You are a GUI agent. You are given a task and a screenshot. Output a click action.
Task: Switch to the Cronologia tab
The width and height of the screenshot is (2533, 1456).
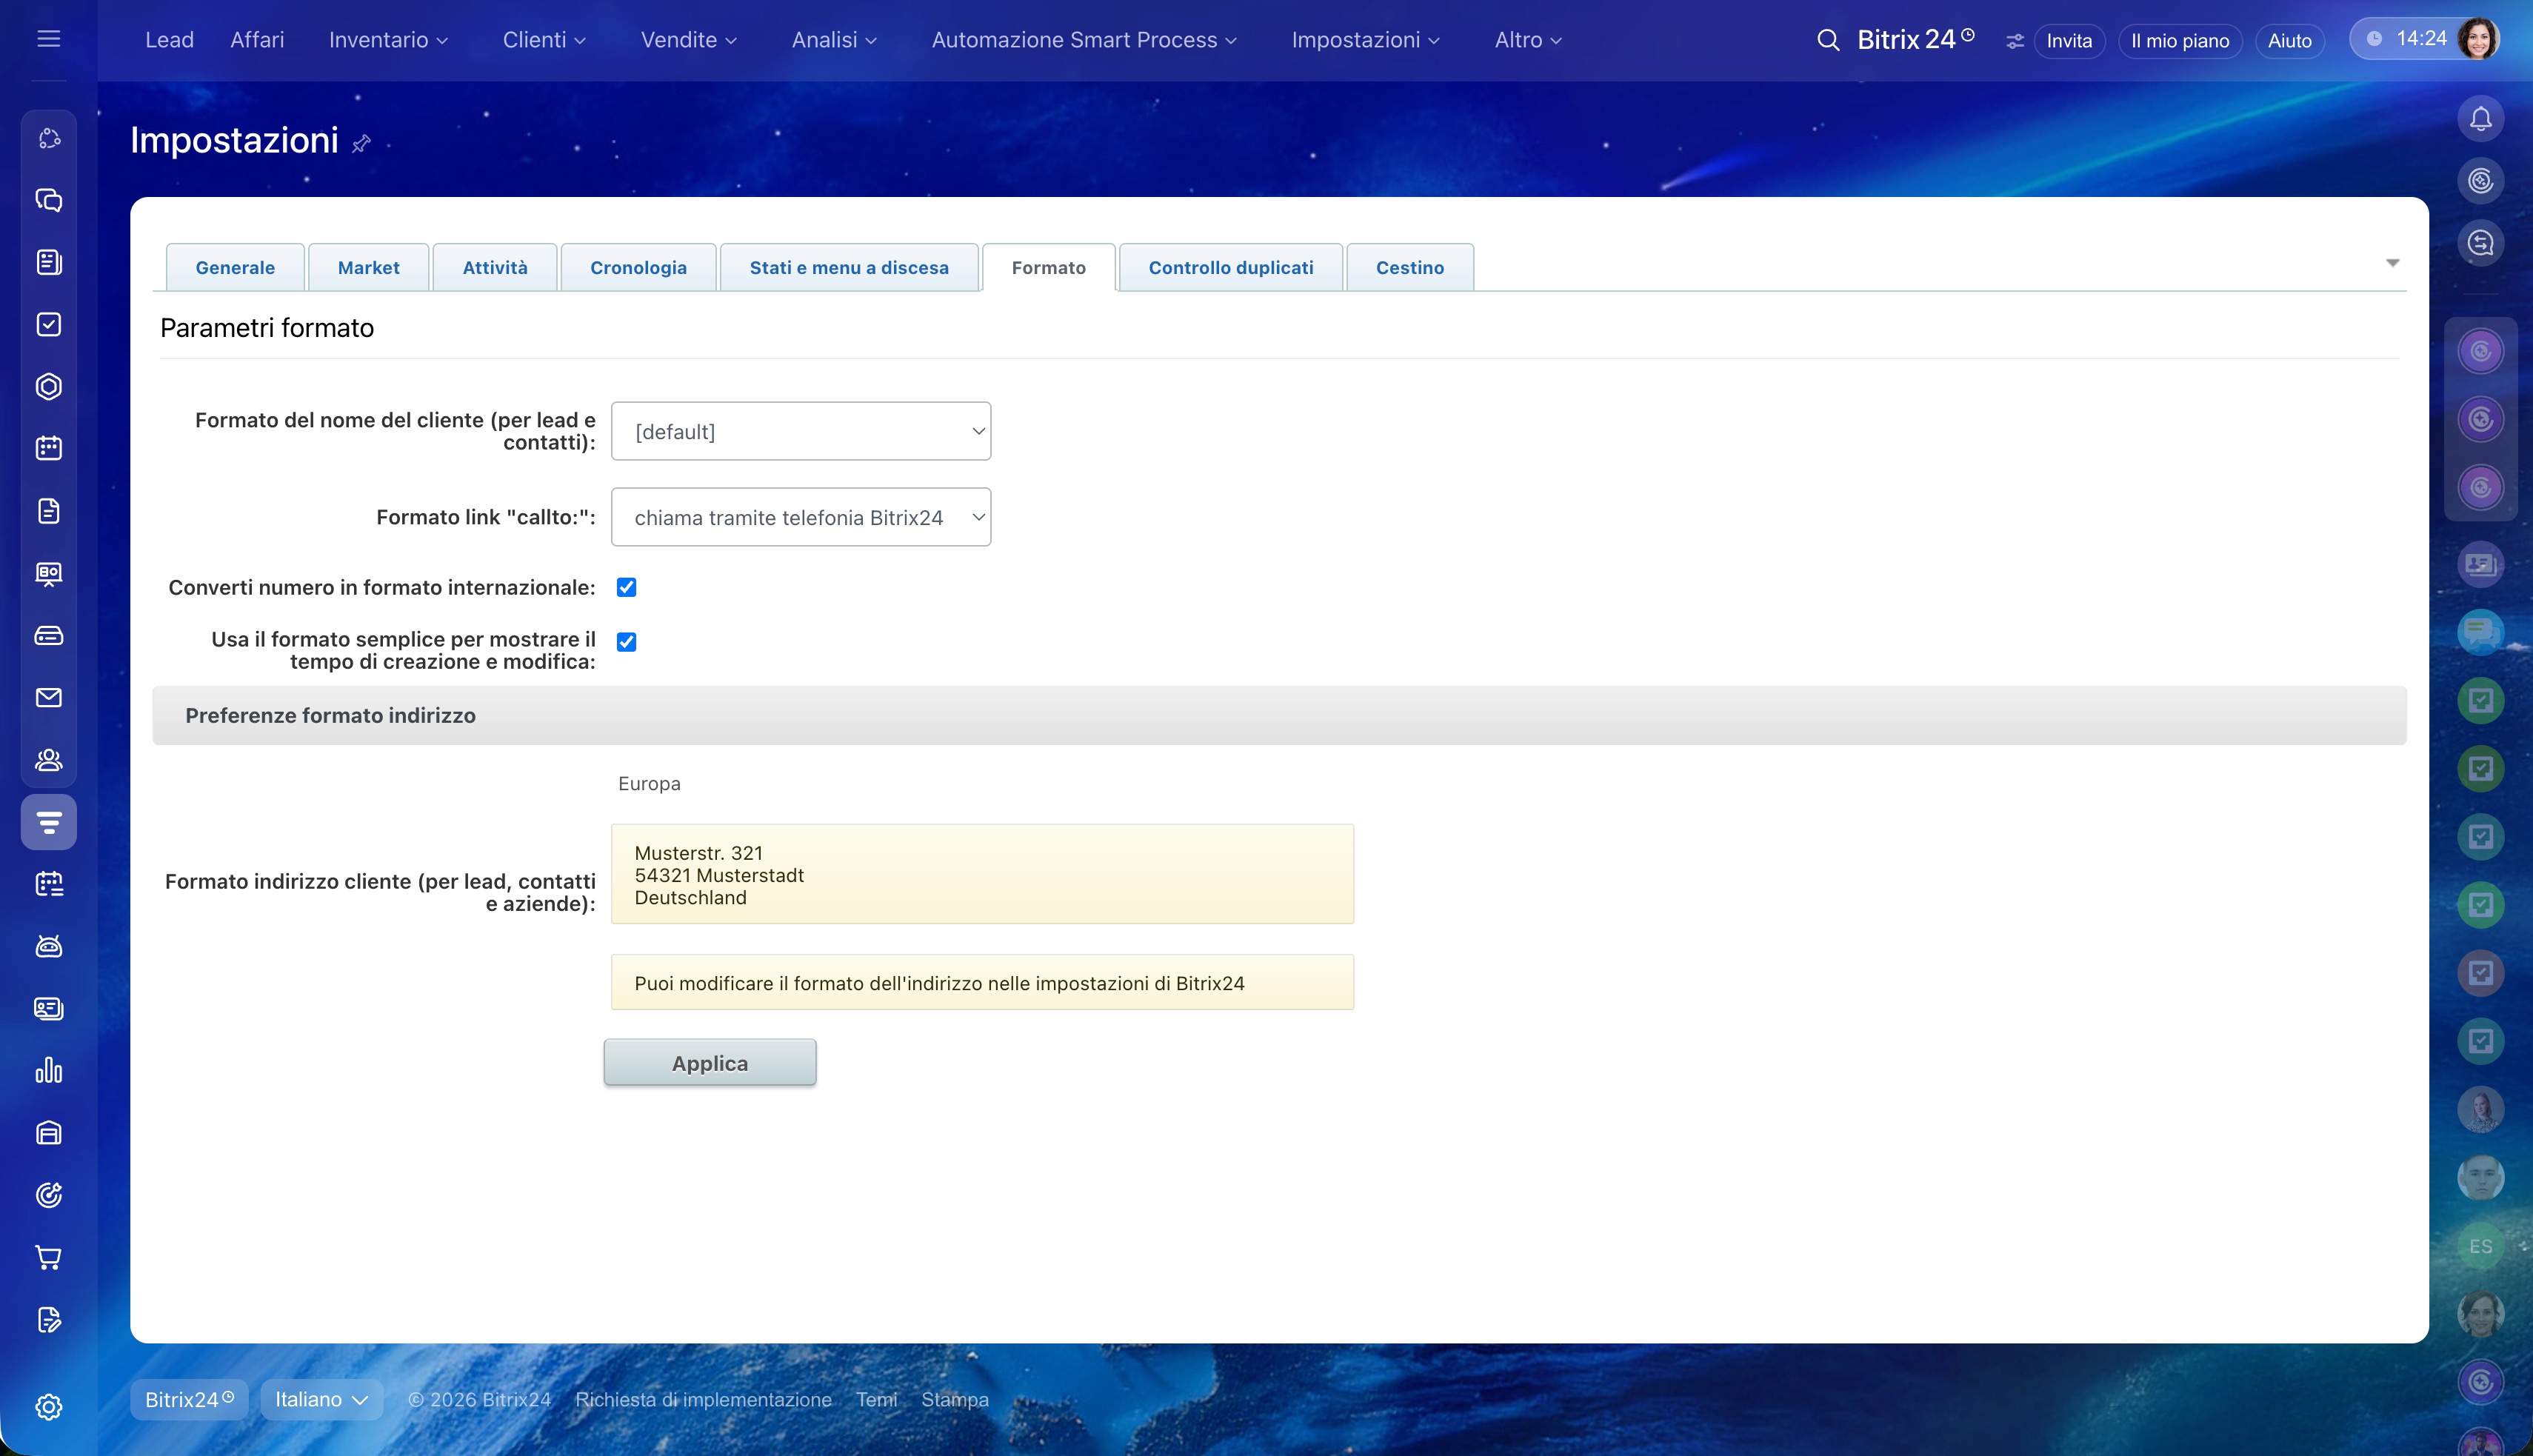(x=638, y=267)
